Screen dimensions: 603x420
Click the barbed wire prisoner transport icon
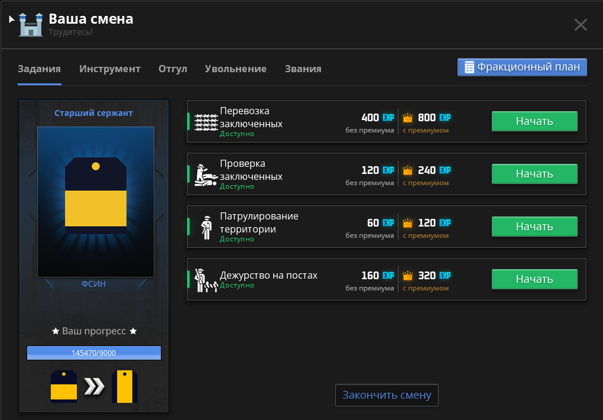pos(206,121)
